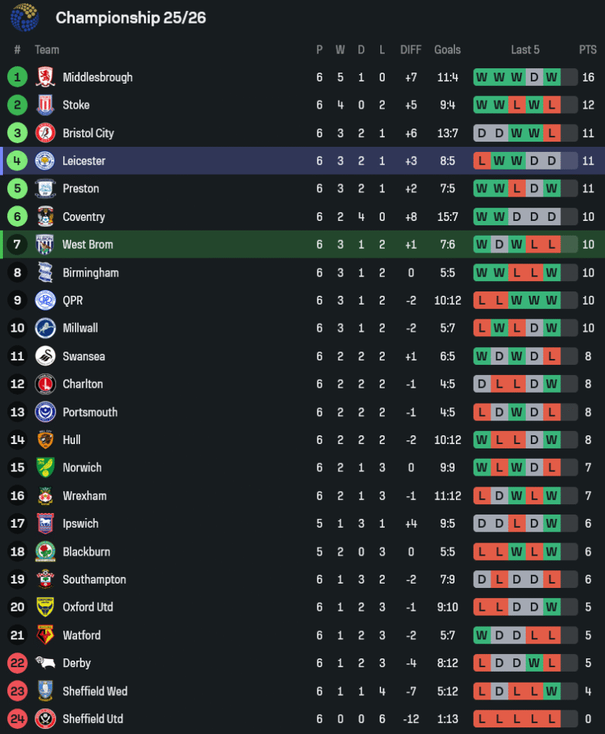Click the Watford club crest
Image resolution: width=605 pixels, height=734 pixels.
(46, 635)
